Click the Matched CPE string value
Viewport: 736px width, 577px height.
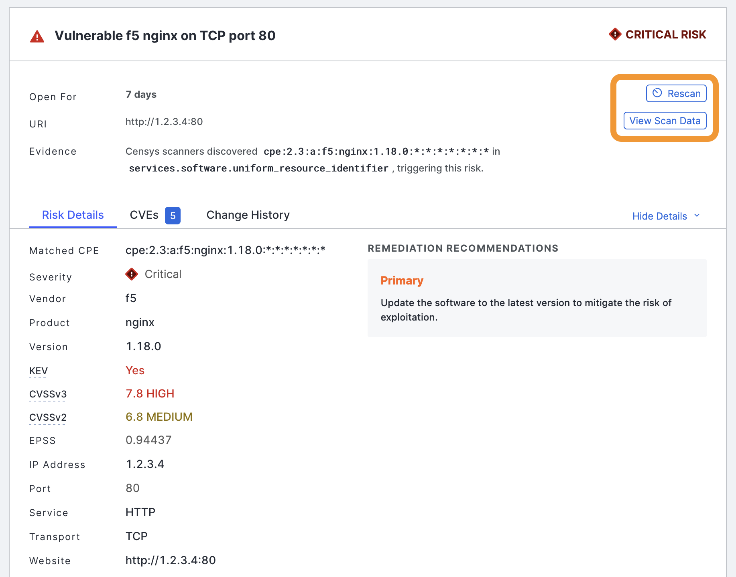point(225,250)
